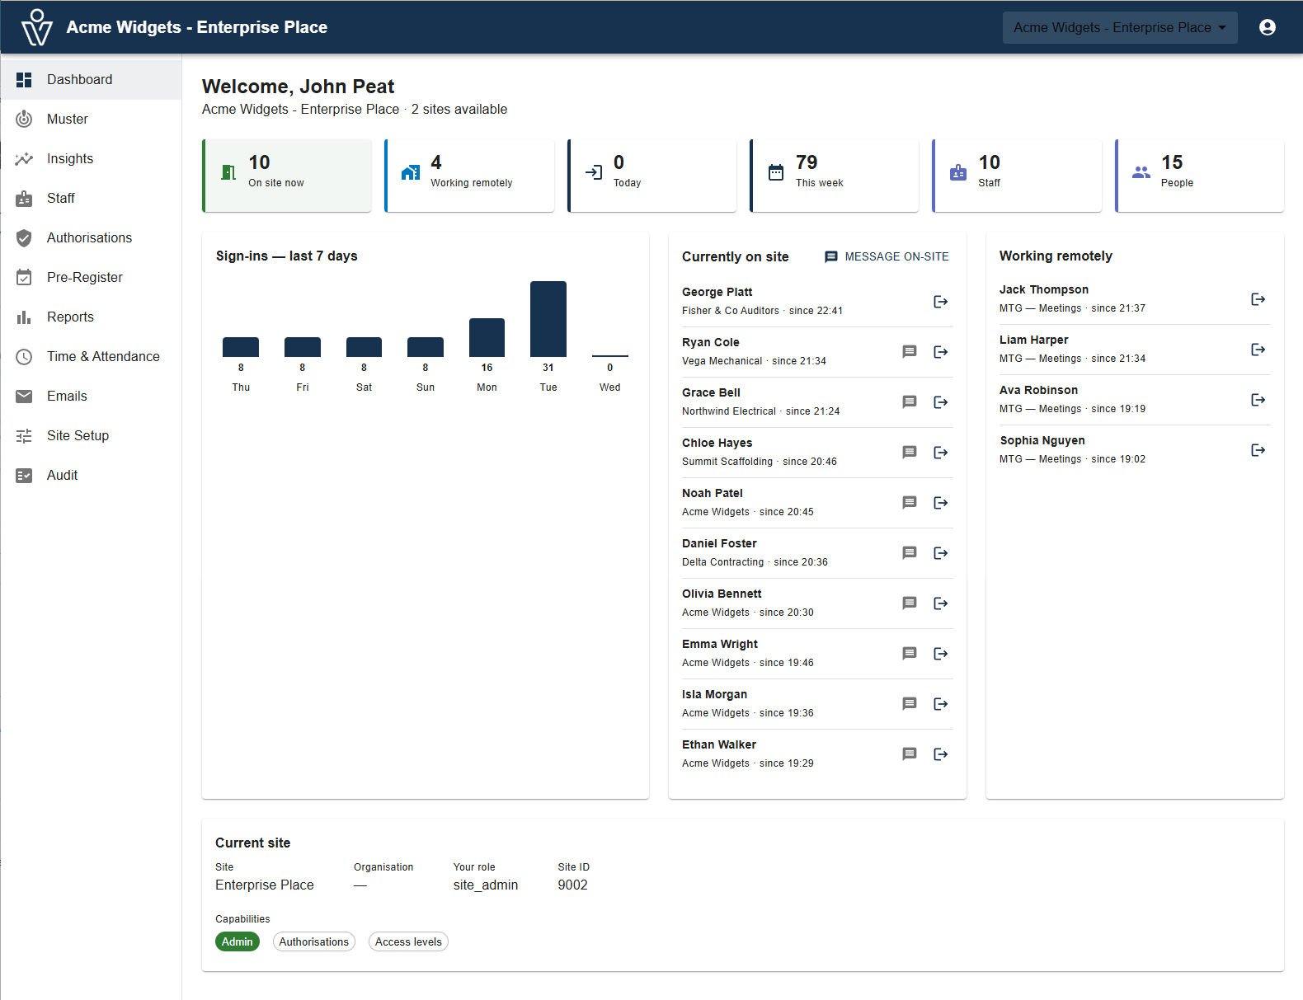Navigate to Staff page in sidebar
The width and height of the screenshot is (1303, 1000).
pyautogui.click(x=91, y=199)
